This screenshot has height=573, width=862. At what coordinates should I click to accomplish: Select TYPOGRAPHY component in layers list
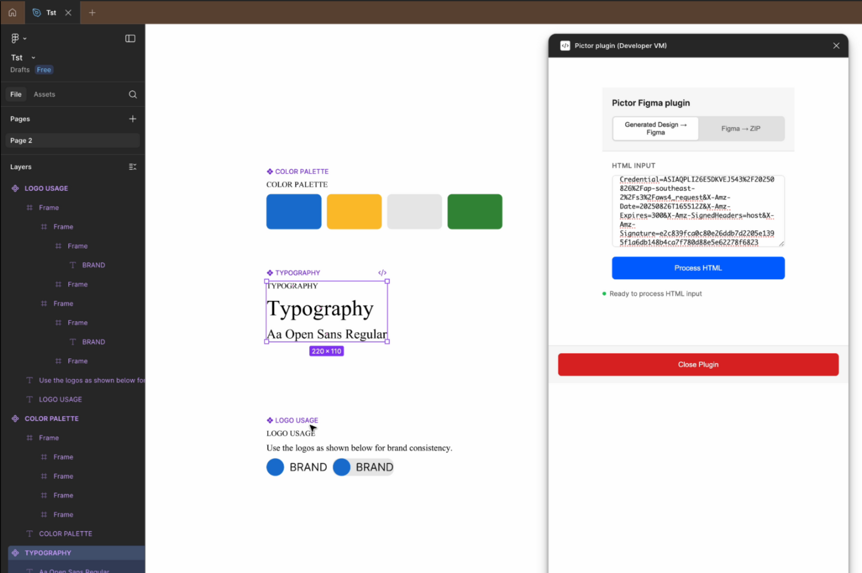[48, 553]
